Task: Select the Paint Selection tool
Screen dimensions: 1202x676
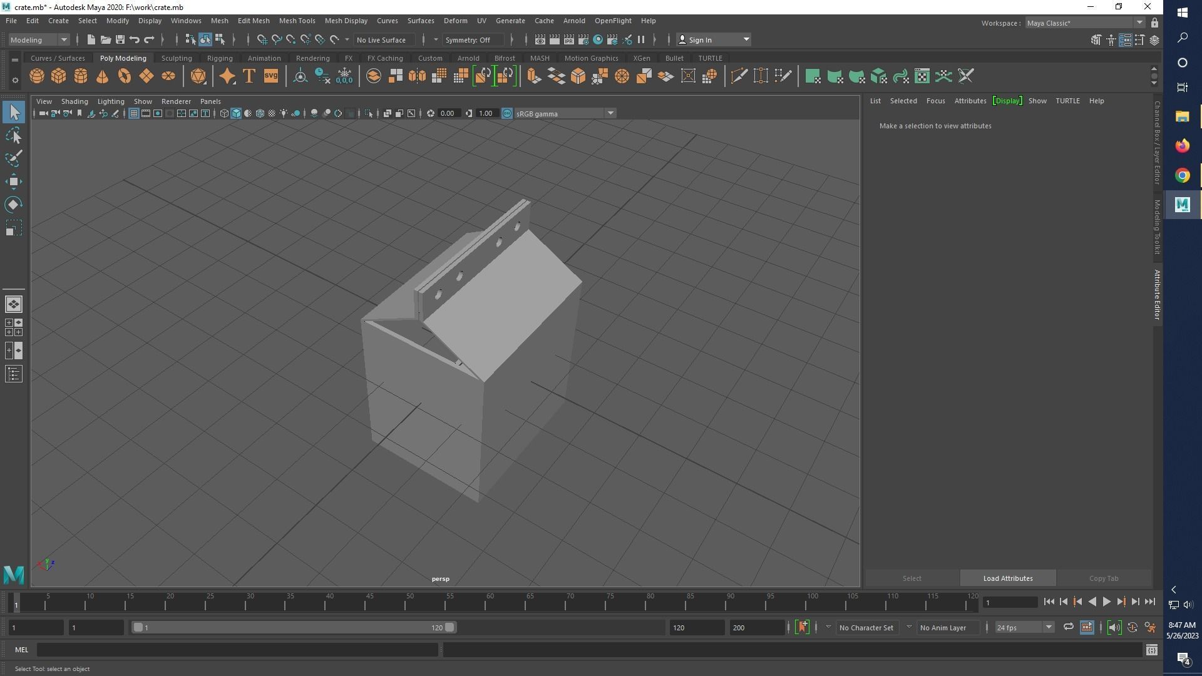Action: [x=14, y=158]
